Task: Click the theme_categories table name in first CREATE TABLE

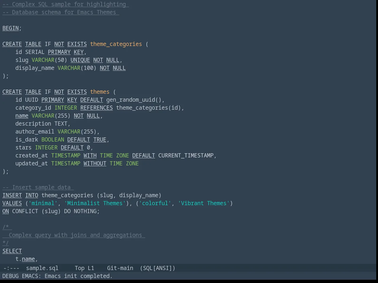Action: [116, 44]
